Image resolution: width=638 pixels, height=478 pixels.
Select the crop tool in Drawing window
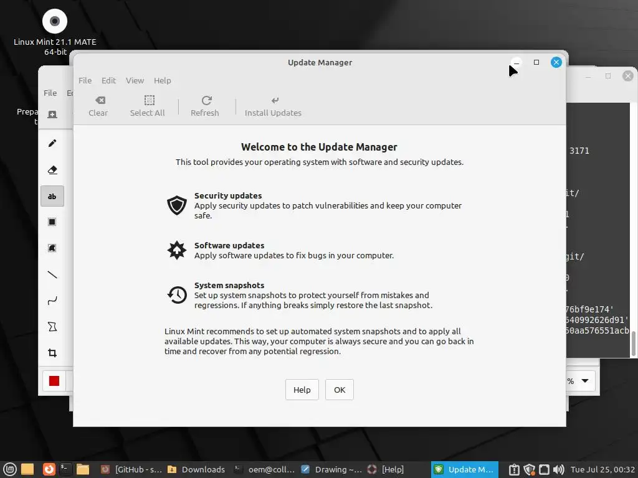pyautogui.click(x=52, y=353)
